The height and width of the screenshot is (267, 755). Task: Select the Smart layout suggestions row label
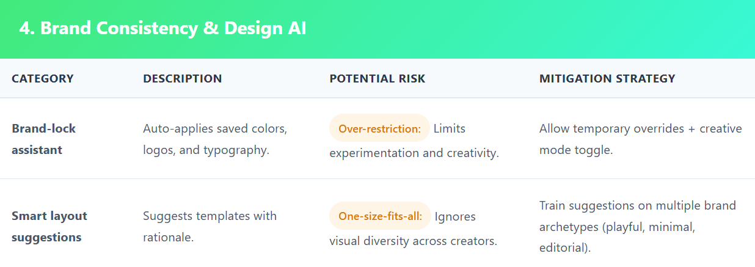coord(49,227)
